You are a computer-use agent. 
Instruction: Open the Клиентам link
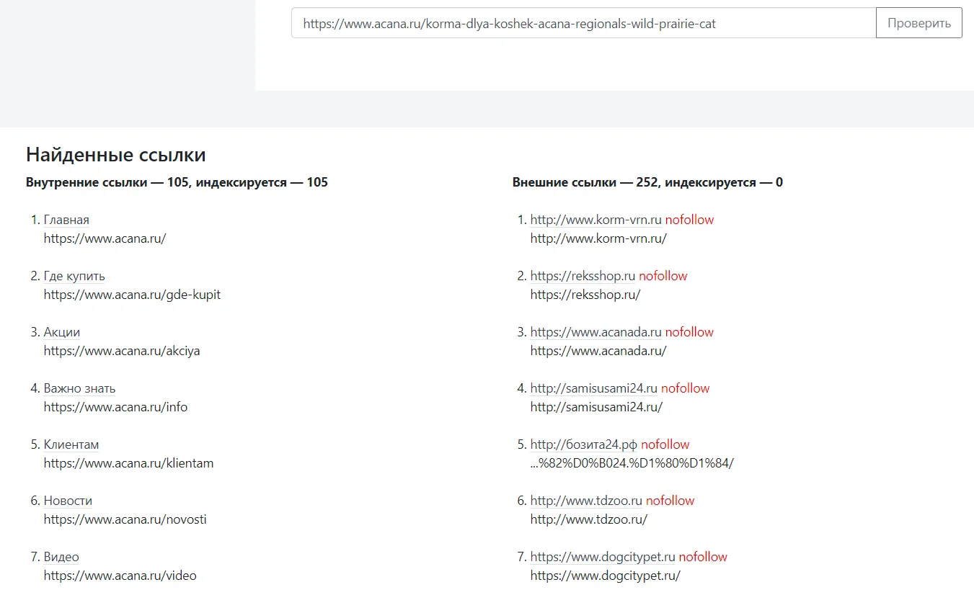71,444
